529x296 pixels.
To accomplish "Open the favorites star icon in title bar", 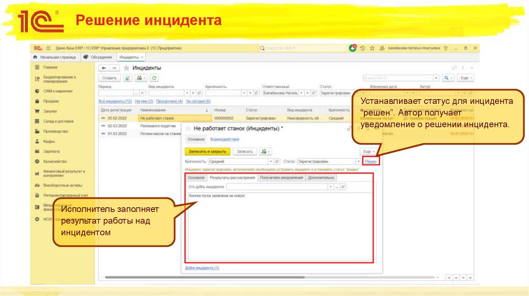I will pos(372,48).
